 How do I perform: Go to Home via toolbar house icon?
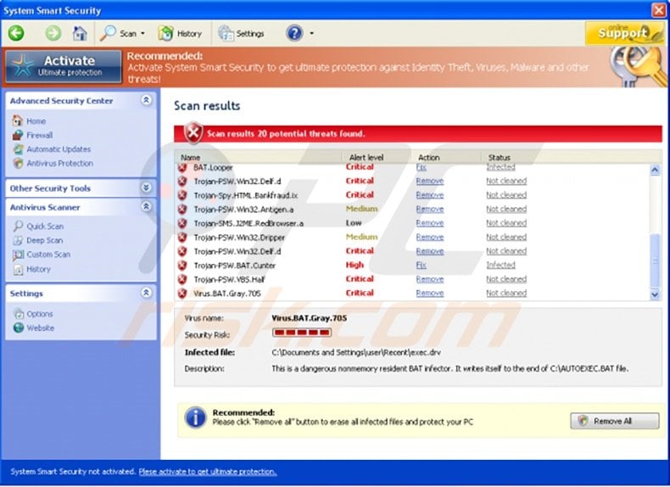coord(80,33)
